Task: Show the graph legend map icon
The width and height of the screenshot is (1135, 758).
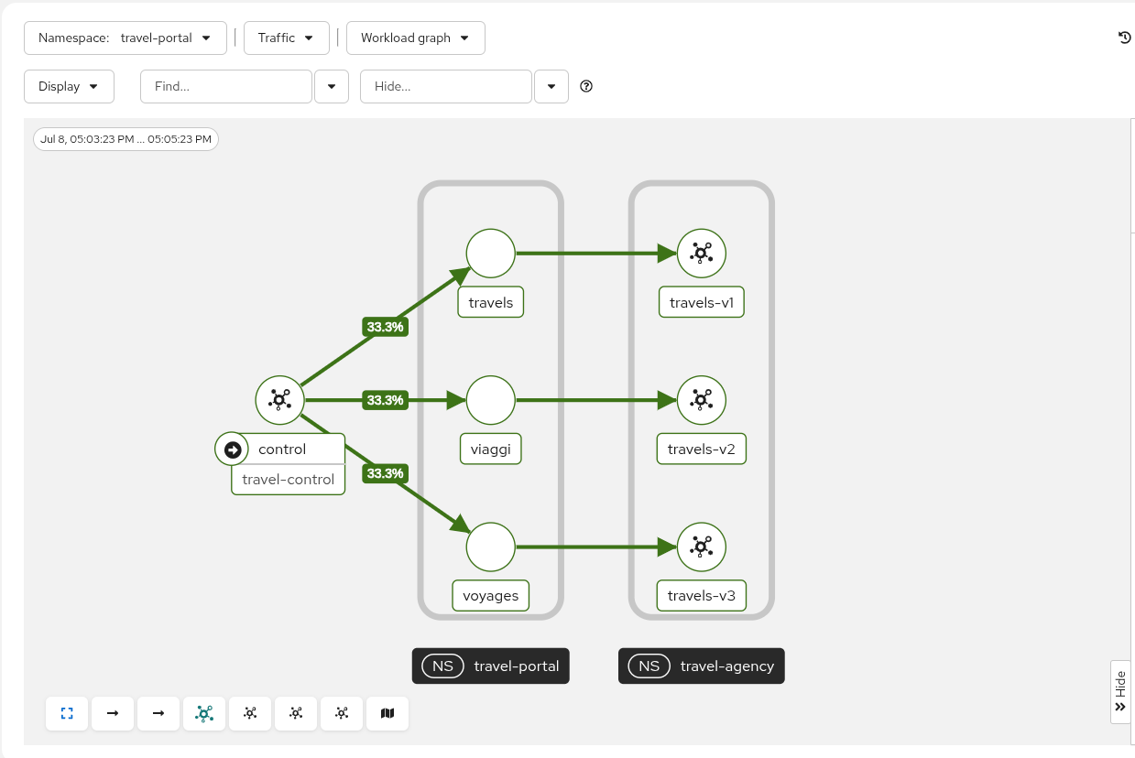Action: coord(387,713)
